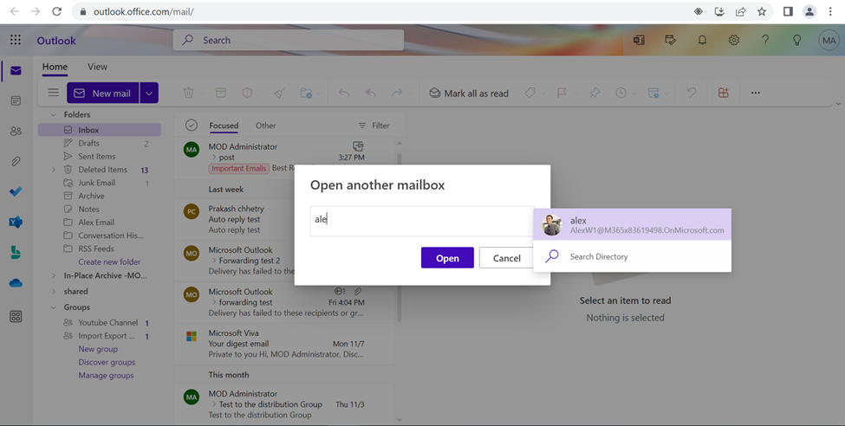Click the Undo icon in toolbar

click(692, 94)
